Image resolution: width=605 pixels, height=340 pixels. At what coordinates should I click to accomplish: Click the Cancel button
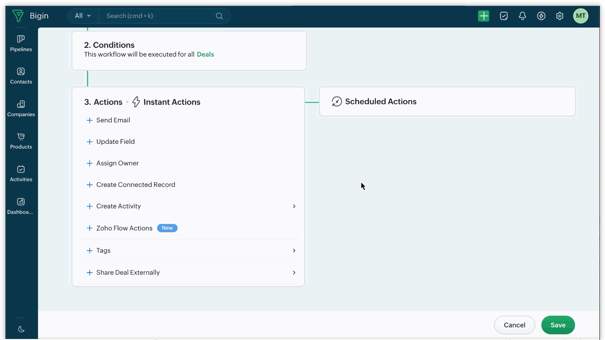click(514, 325)
